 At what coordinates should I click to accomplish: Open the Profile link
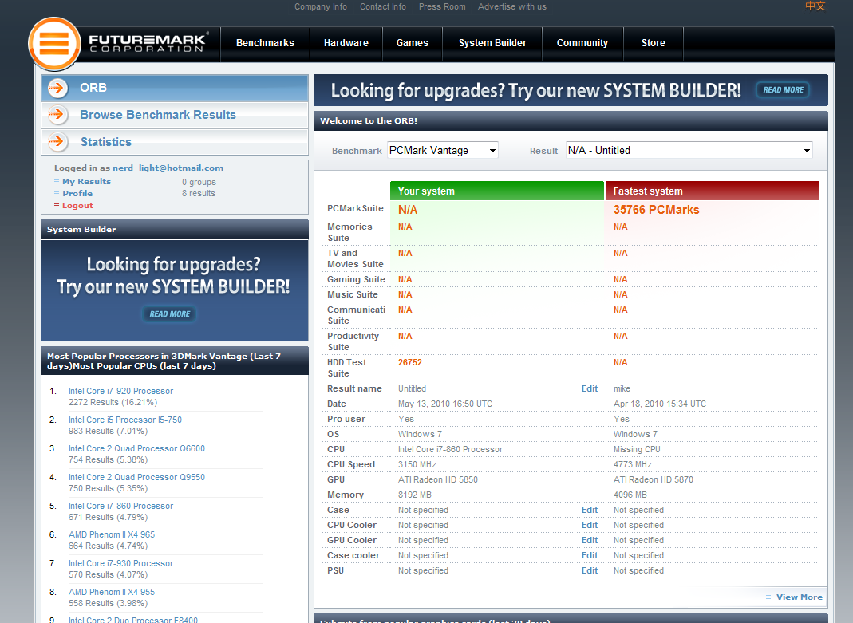click(77, 194)
